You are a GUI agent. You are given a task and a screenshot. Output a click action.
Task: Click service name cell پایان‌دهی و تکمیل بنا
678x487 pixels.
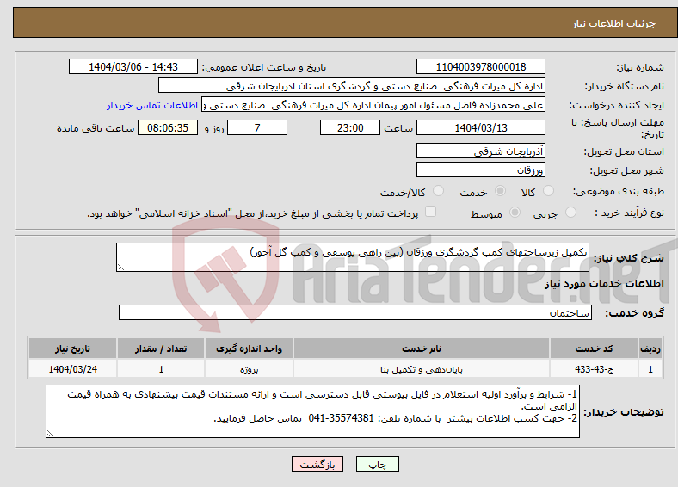[x=421, y=369]
